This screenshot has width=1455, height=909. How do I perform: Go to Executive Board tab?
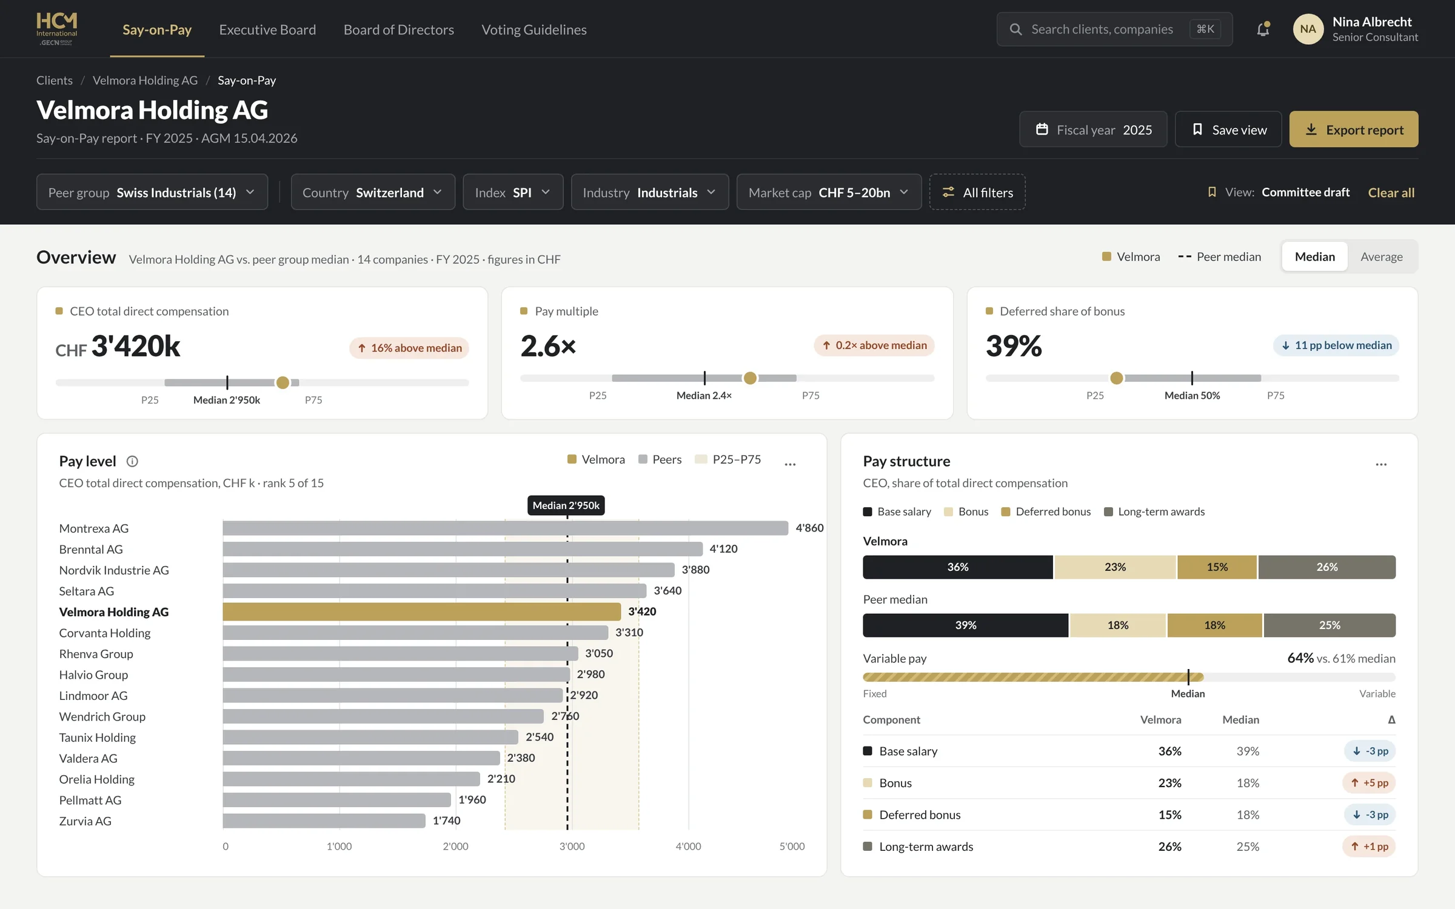[x=267, y=29]
